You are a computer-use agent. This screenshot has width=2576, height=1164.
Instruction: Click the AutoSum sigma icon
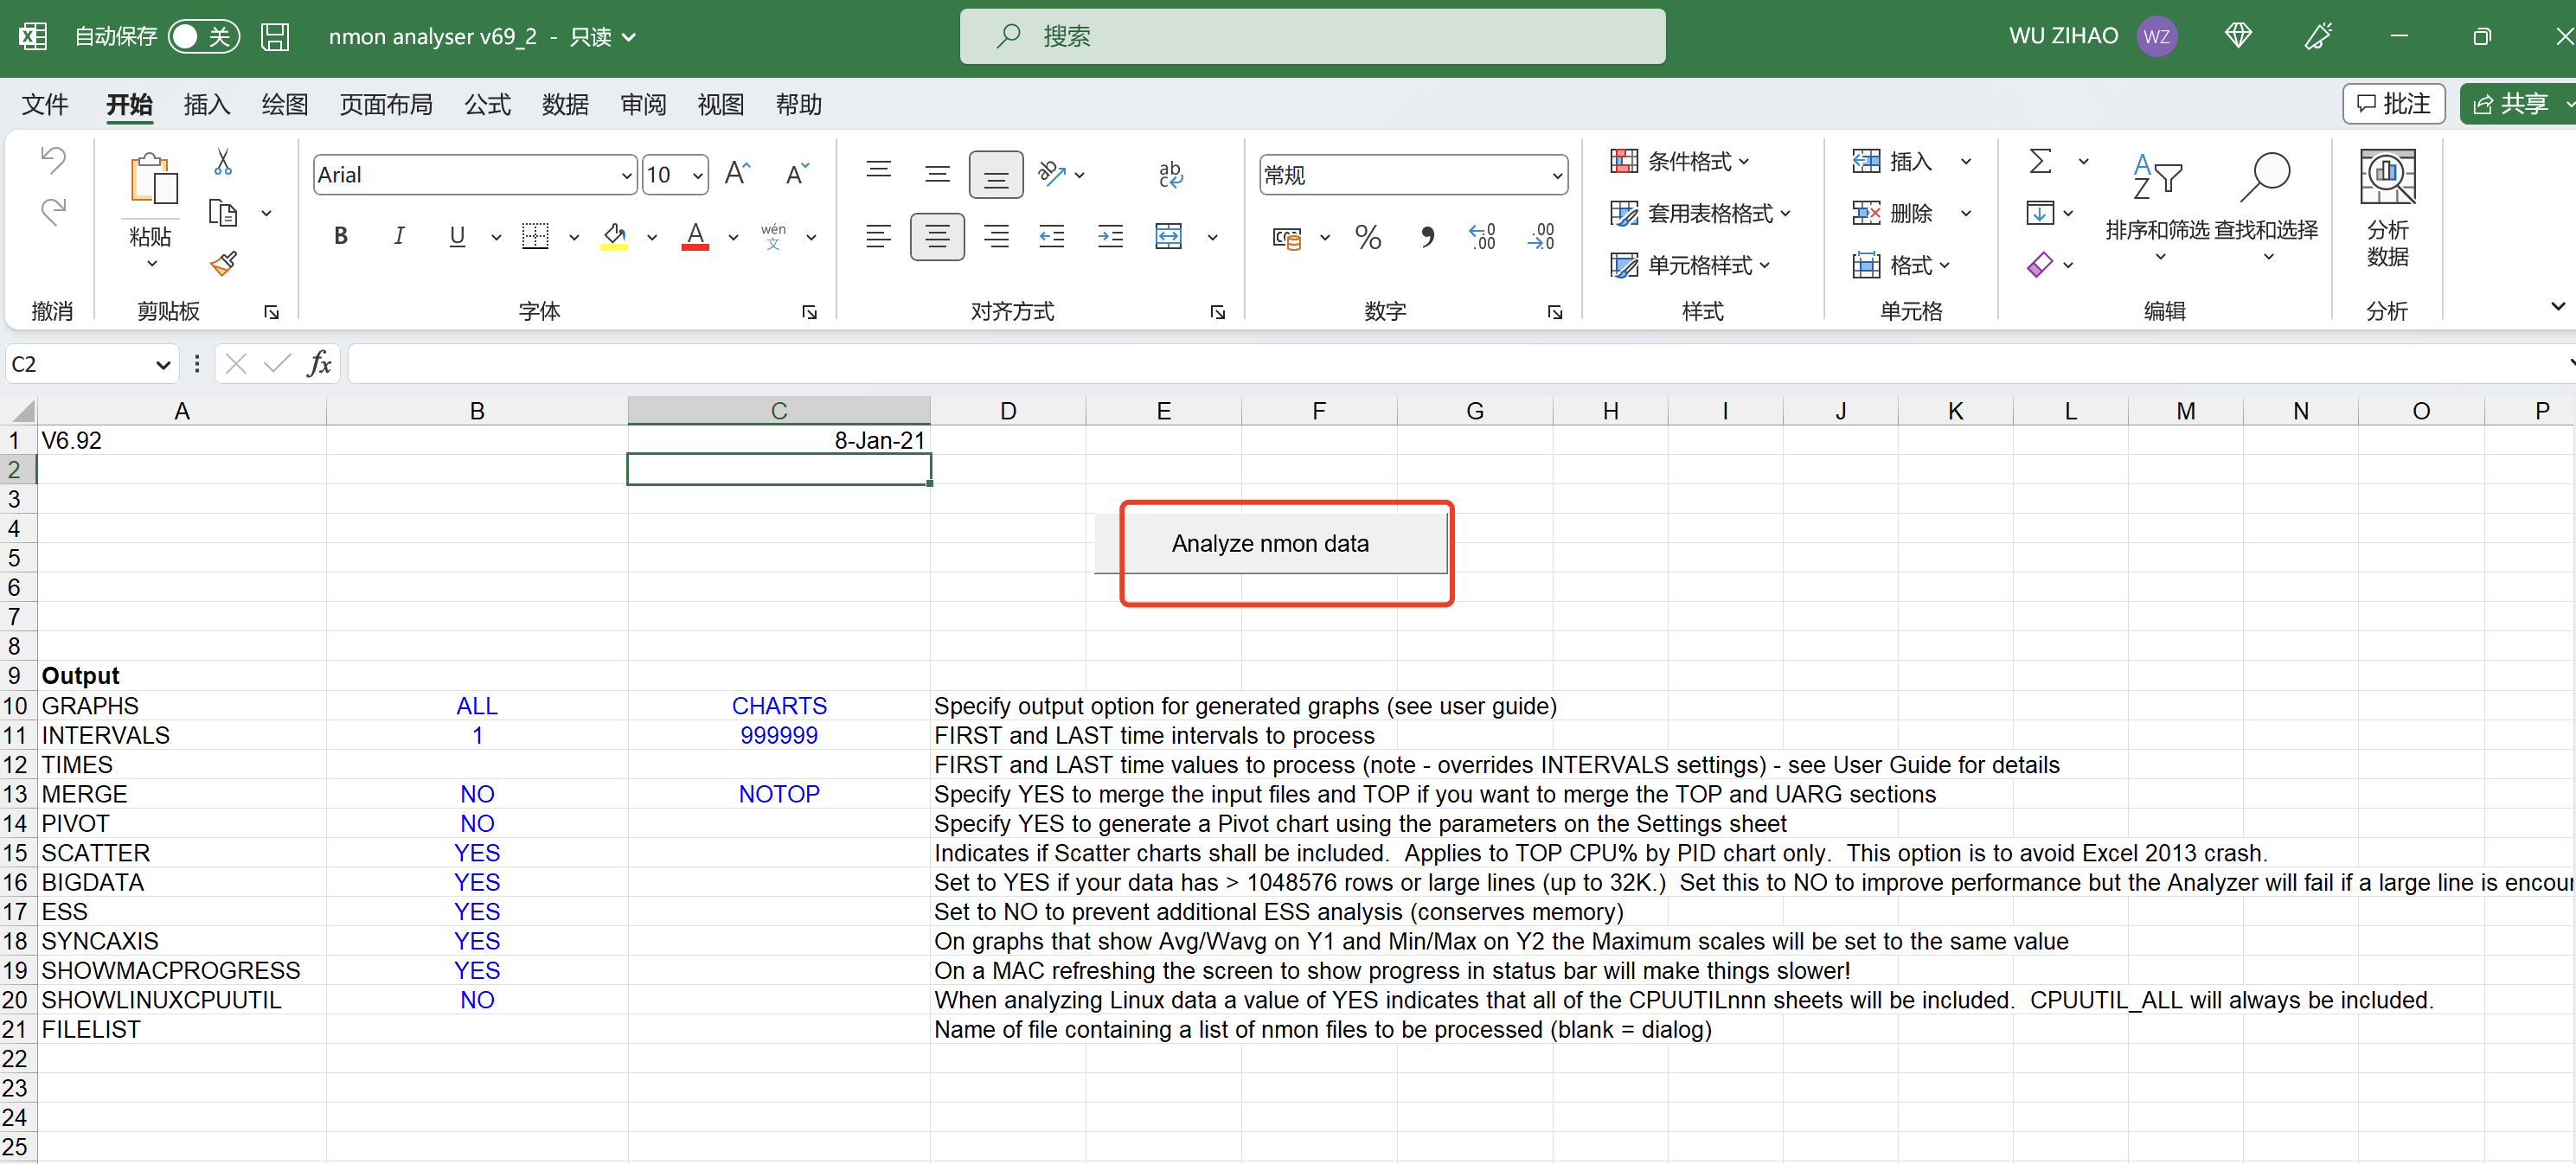coord(2040,161)
